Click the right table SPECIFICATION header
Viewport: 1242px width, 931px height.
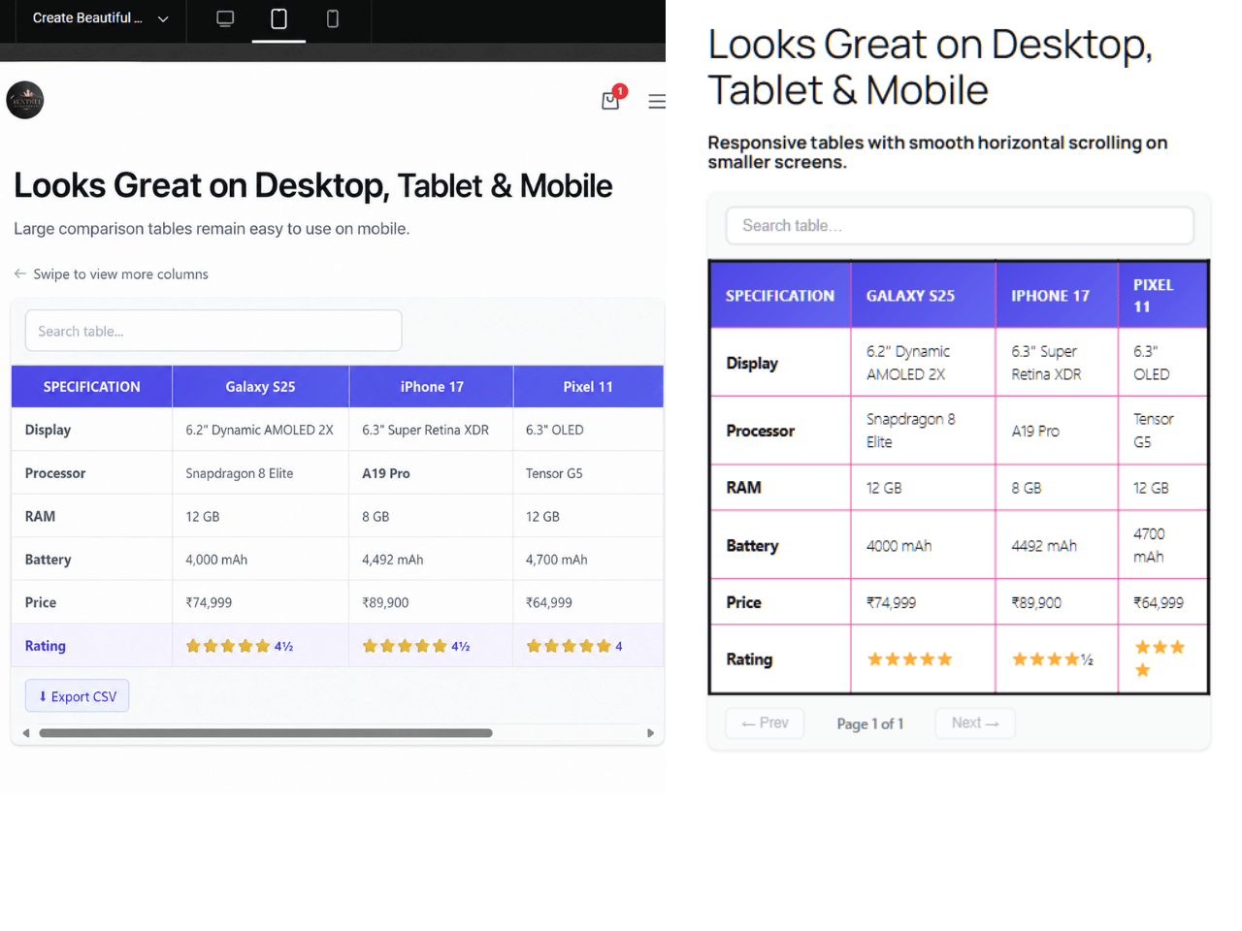pyautogui.click(x=780, y=296)
